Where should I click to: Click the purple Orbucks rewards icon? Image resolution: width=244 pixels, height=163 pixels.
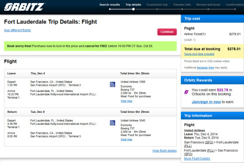[186, 92]
